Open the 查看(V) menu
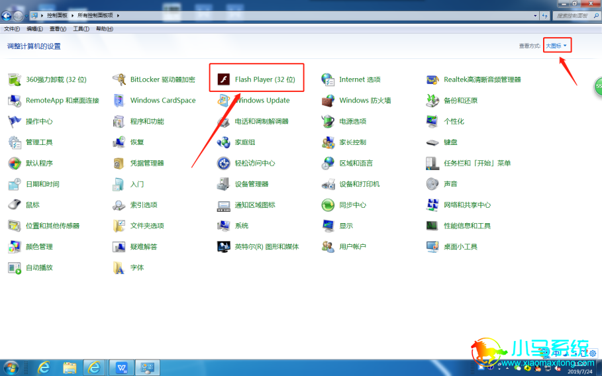This screenshot has width=602, height=376. pos(58,28)
